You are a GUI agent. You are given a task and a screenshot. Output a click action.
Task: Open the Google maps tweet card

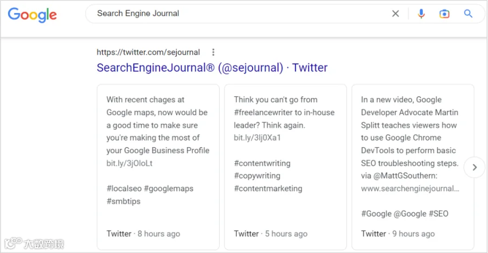pos(158,124)
